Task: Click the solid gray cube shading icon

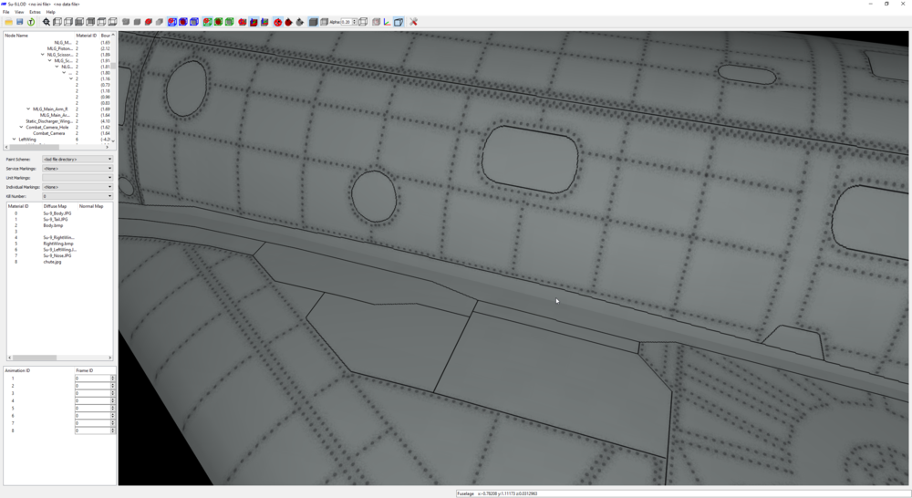Action: 313,22
